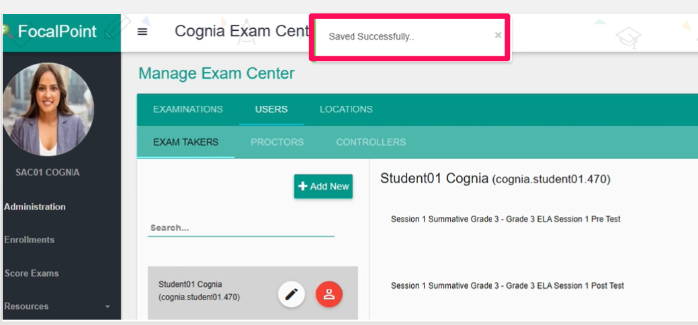
Task: Select the Users tab
Action: [x=271, y=109]
